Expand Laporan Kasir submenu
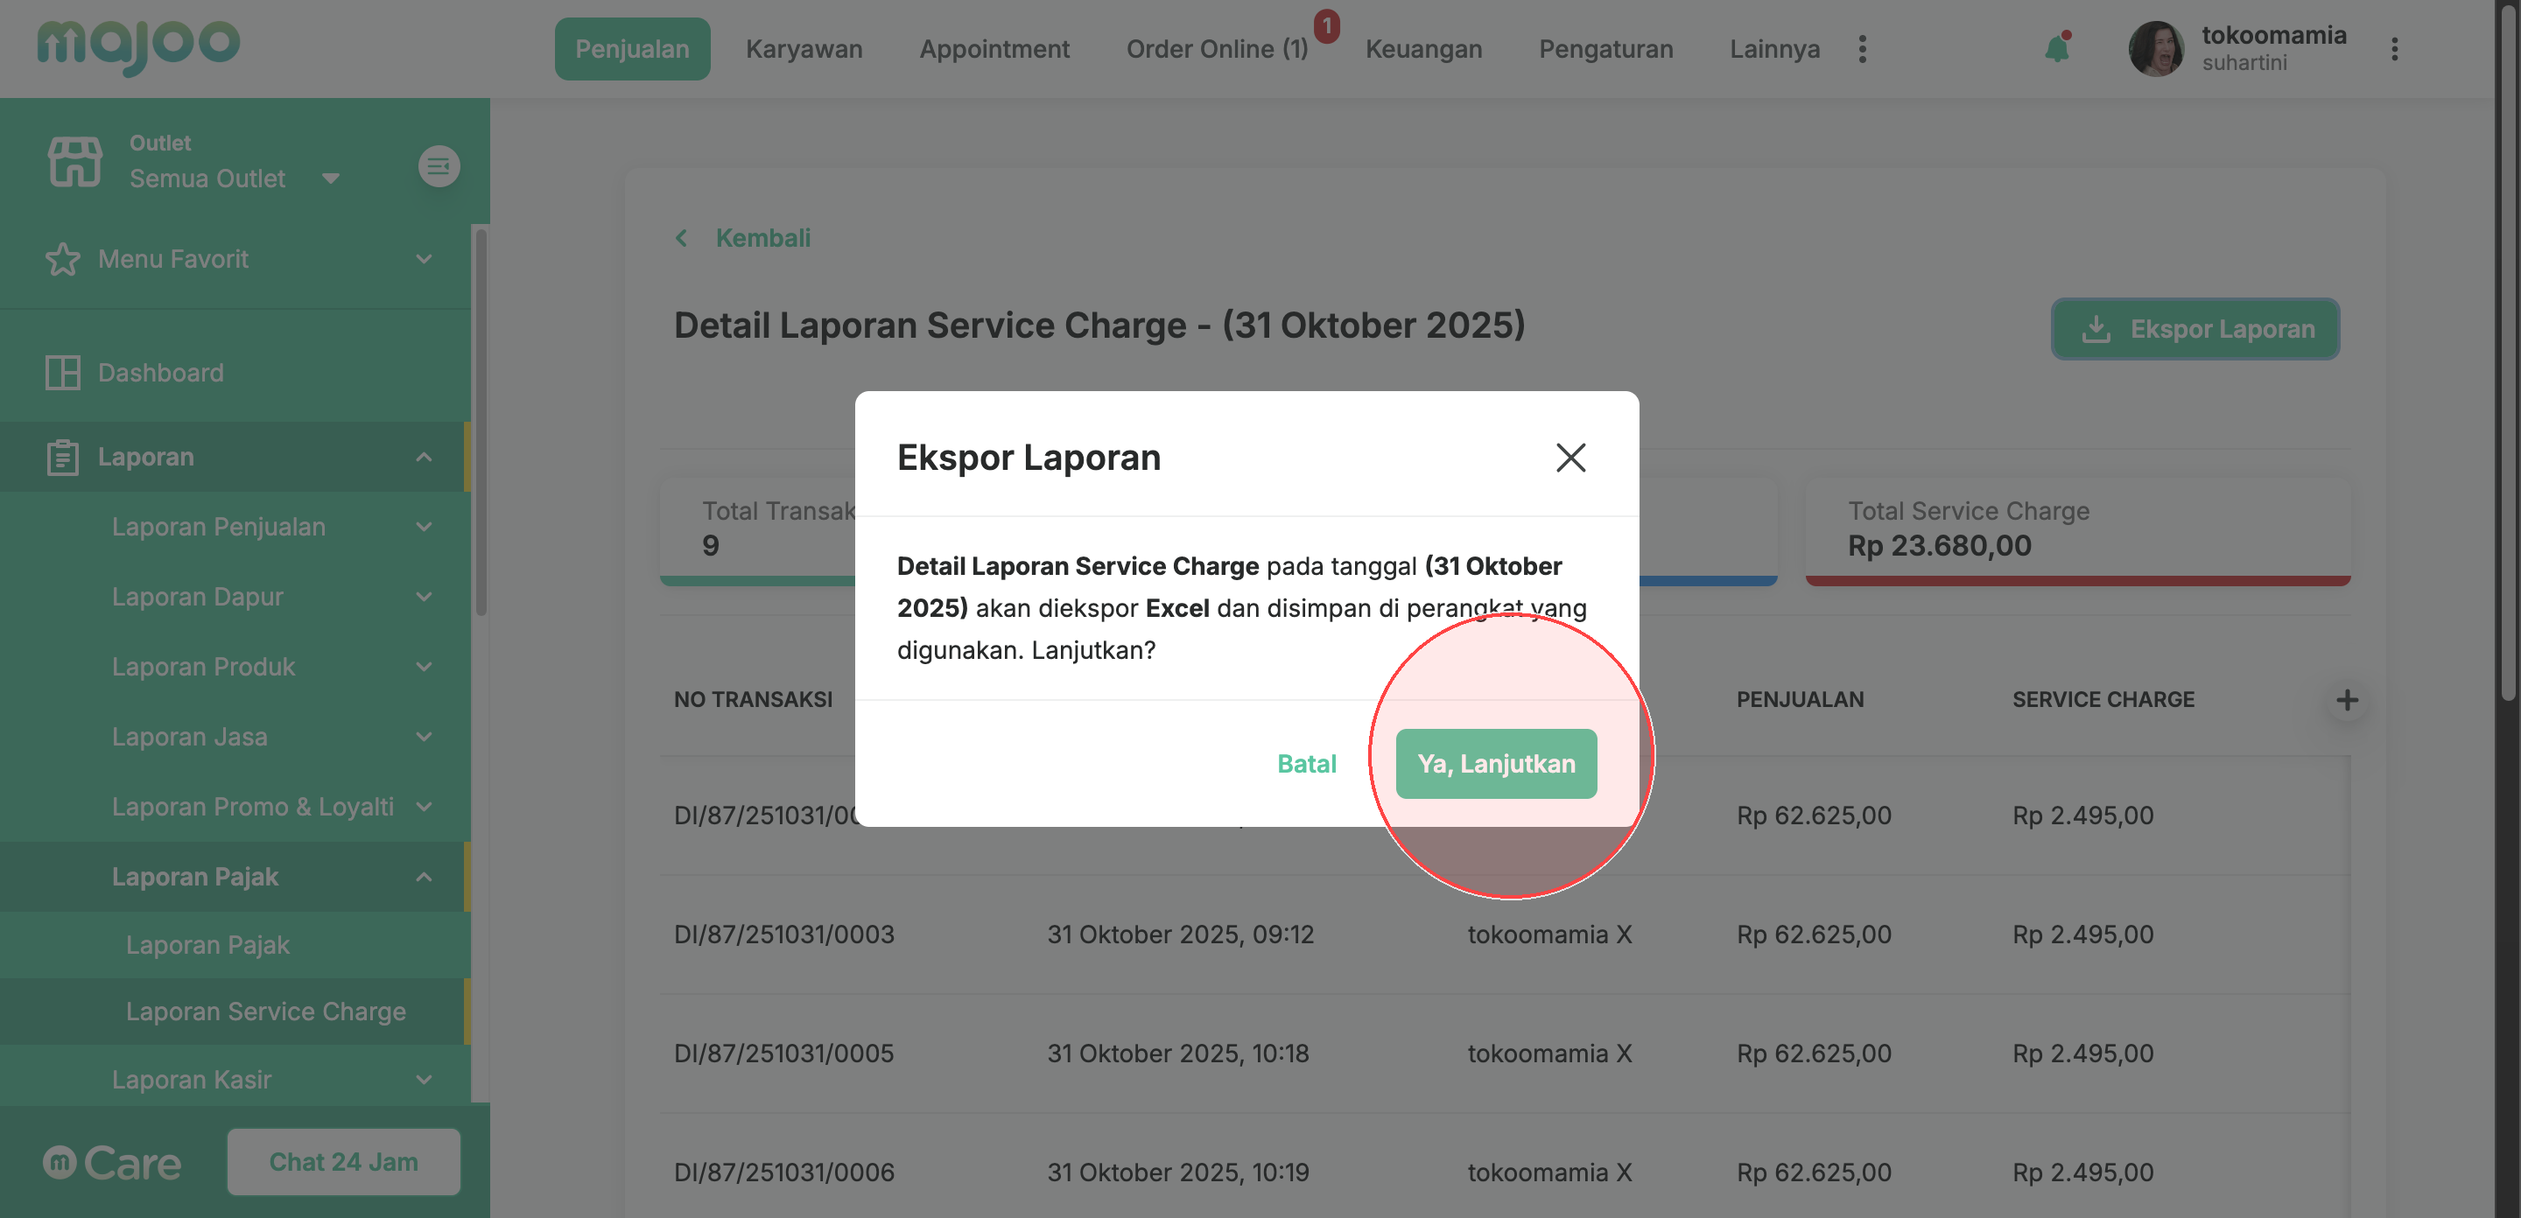Image resolution: width=2521 pixels, height=1218 pixels. click(423, 1080)
